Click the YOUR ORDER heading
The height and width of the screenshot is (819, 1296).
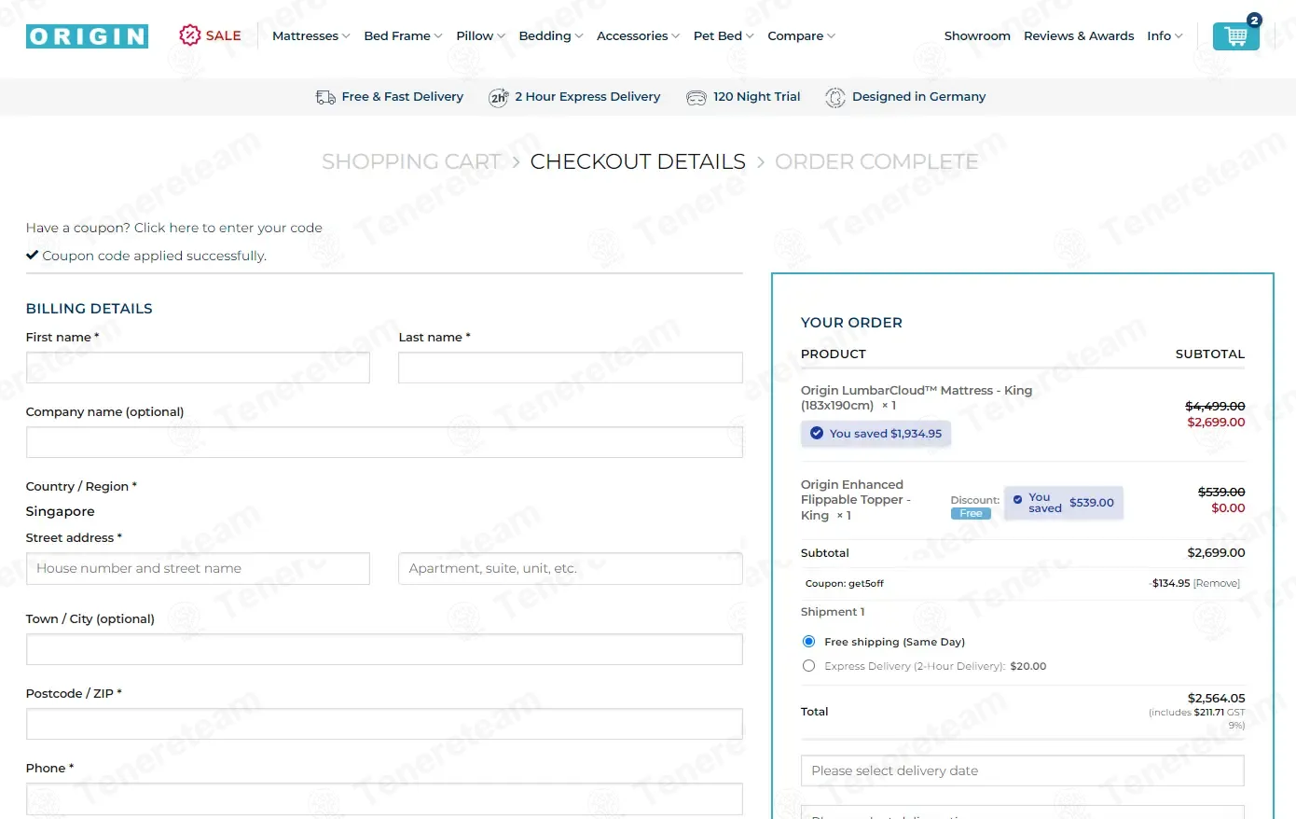click(x=851, y=323)
